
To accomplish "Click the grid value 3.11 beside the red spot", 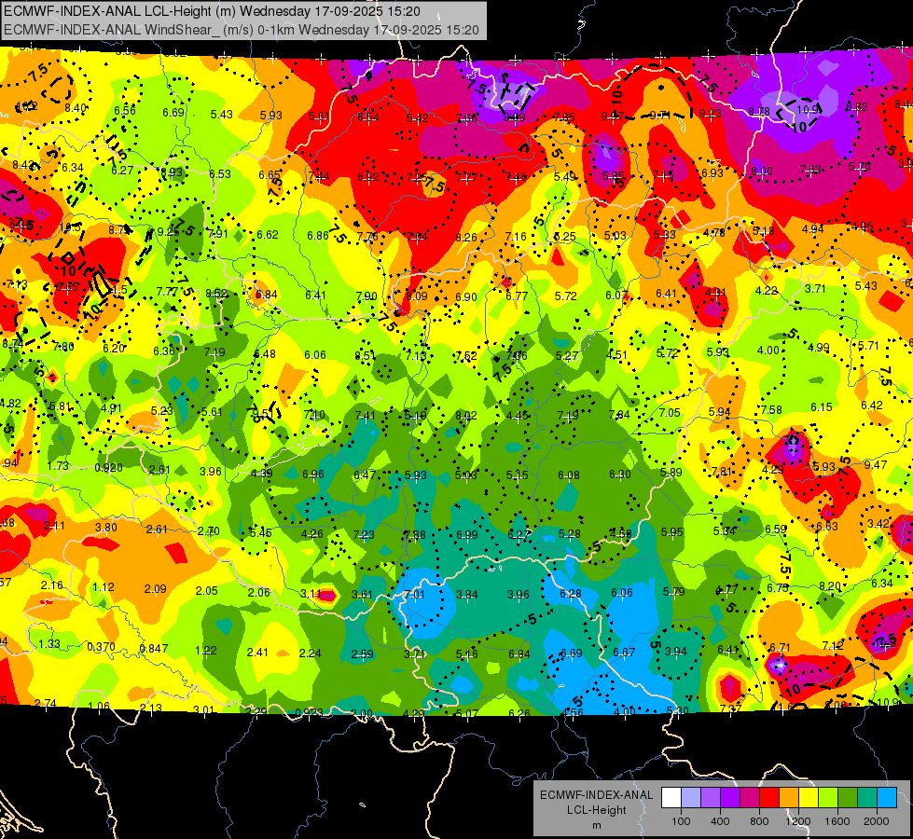I will pyautogui.click(x=311, y=593).
